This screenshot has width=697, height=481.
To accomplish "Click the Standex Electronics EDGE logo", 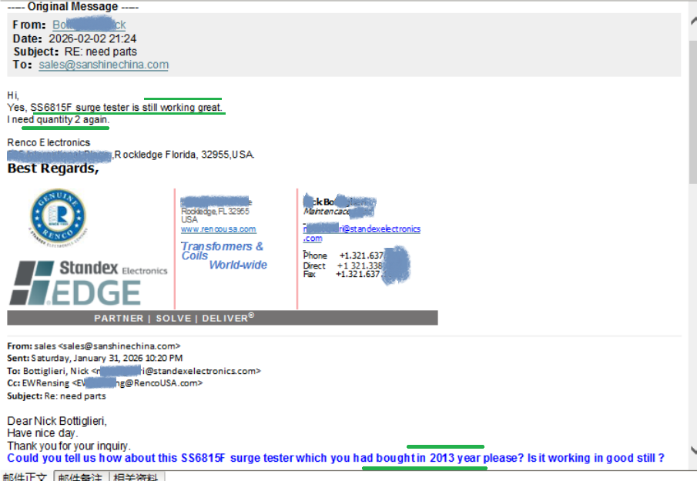I will [x=87, y=282].
